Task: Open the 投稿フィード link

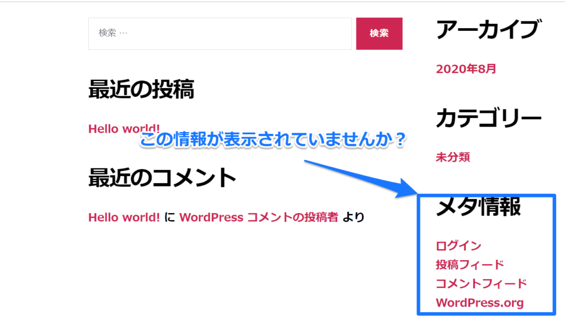Action: click(x=470, y=265)
